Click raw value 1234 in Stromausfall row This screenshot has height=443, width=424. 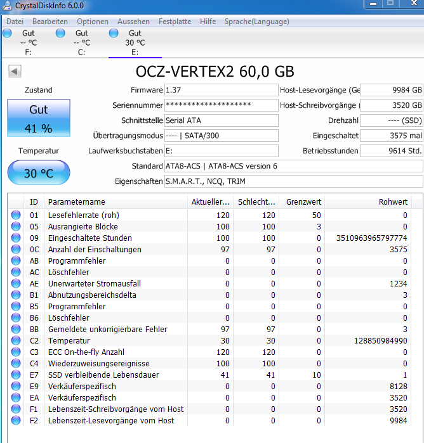[398, 284]
